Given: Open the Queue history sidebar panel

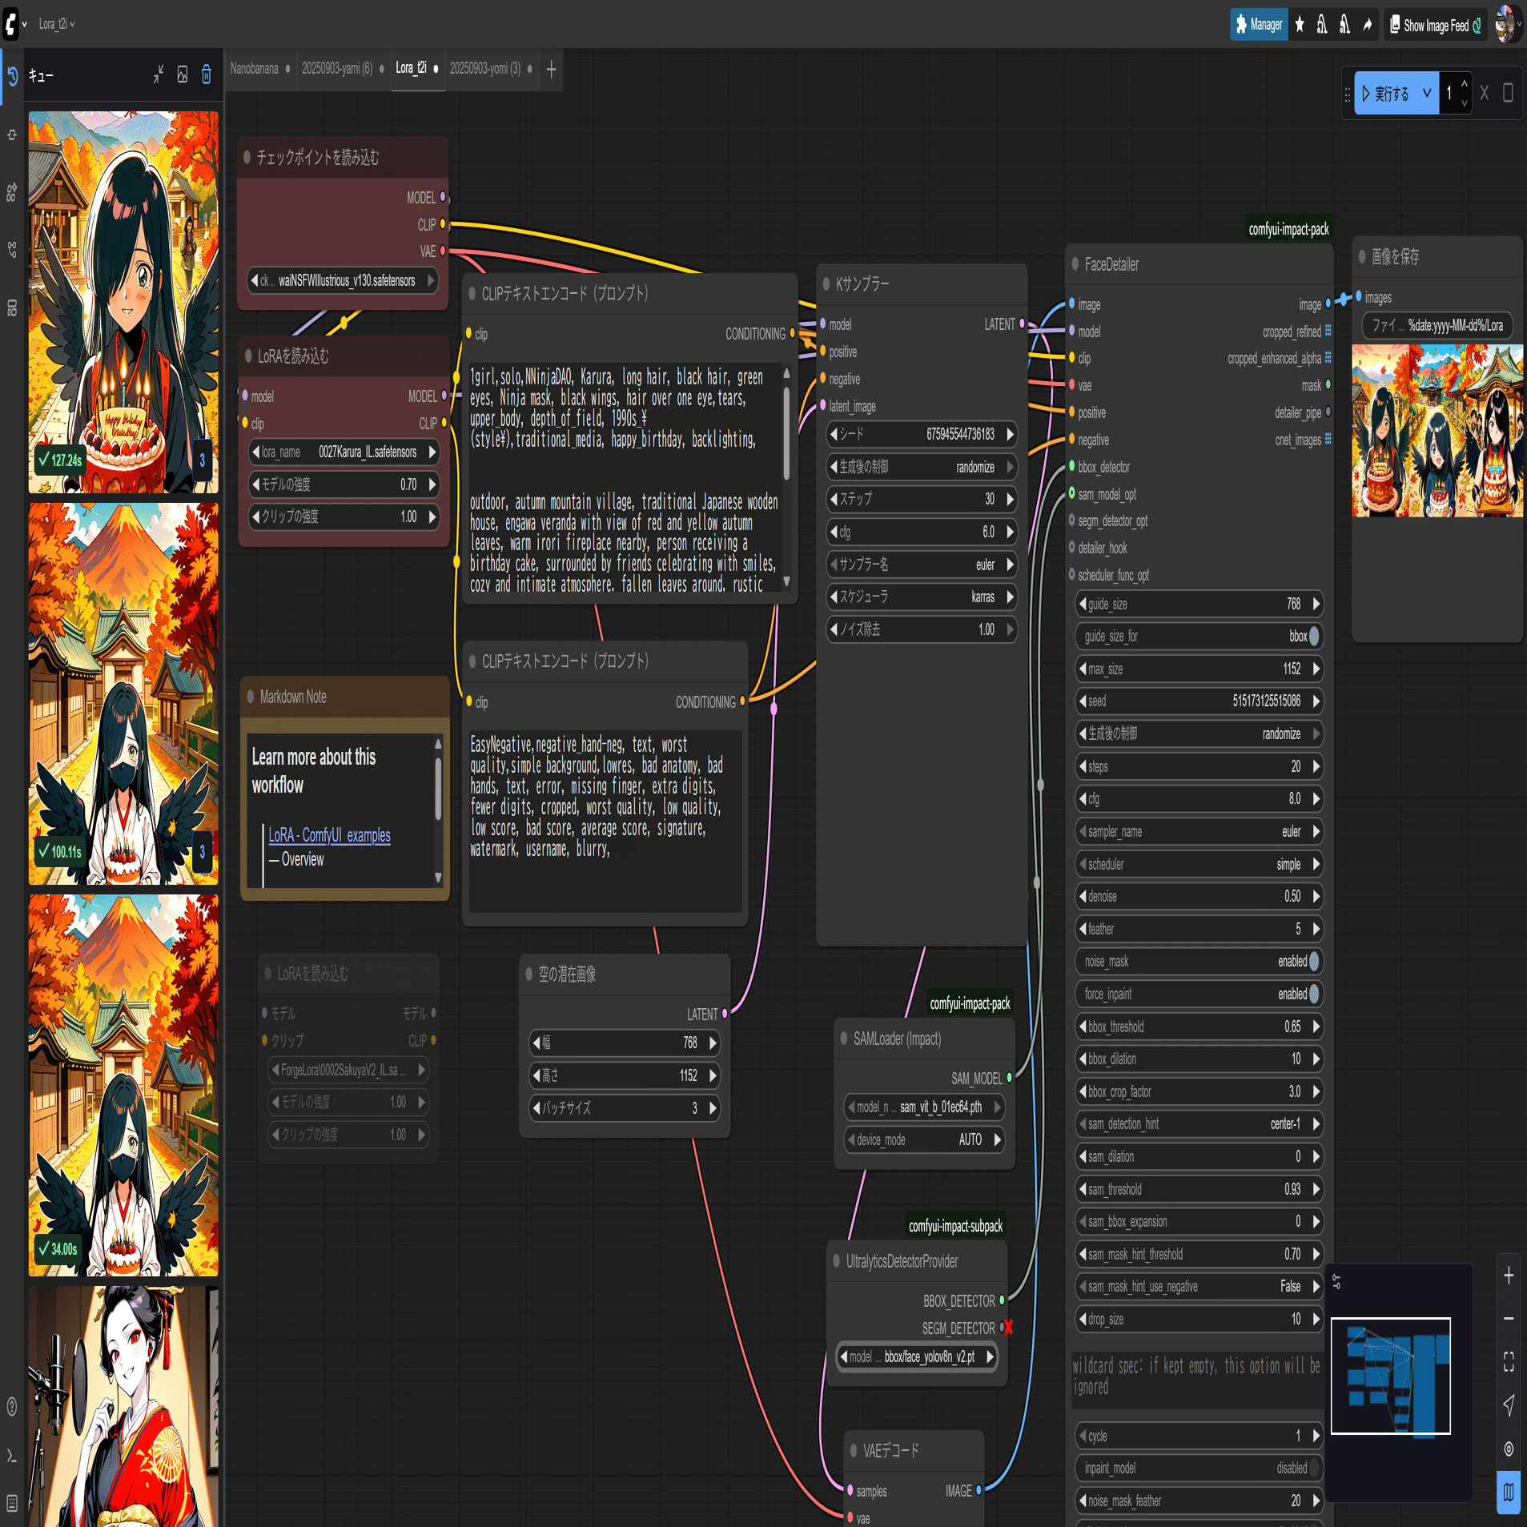Looking at the screenshot, I should tap(12, 76).
